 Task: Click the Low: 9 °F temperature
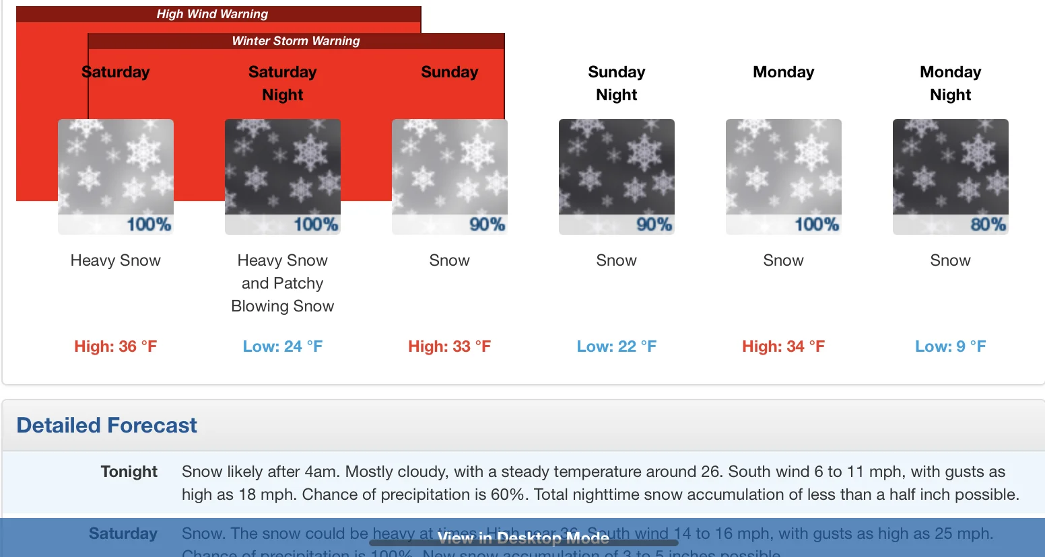point(951,346)
